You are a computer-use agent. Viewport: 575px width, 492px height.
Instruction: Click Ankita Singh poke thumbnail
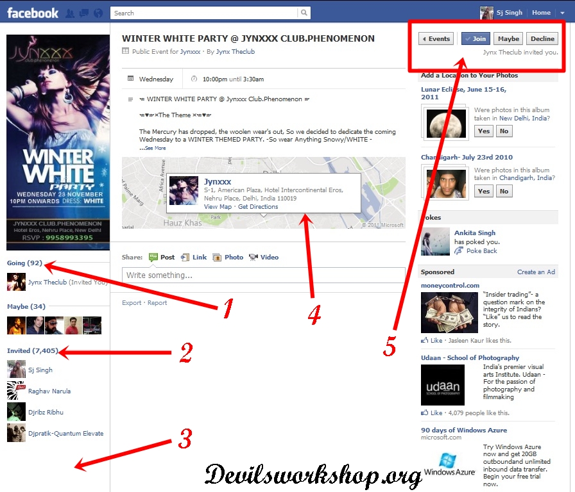click(435, 242)
